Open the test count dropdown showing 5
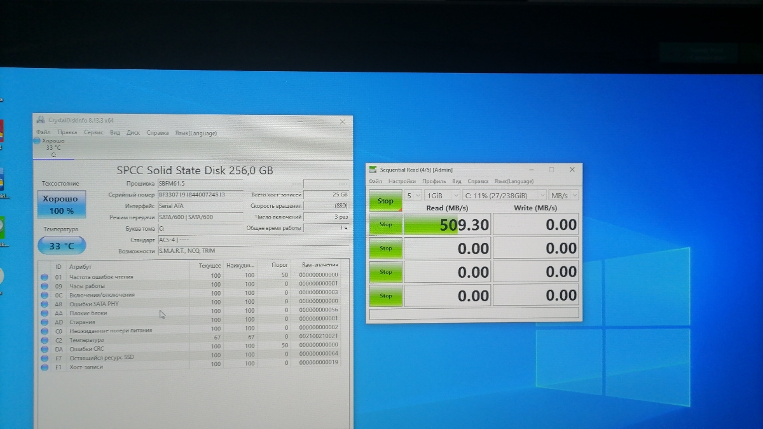 coord(413,196)
